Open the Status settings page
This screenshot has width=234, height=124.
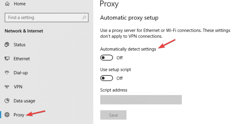click(19, 45)
